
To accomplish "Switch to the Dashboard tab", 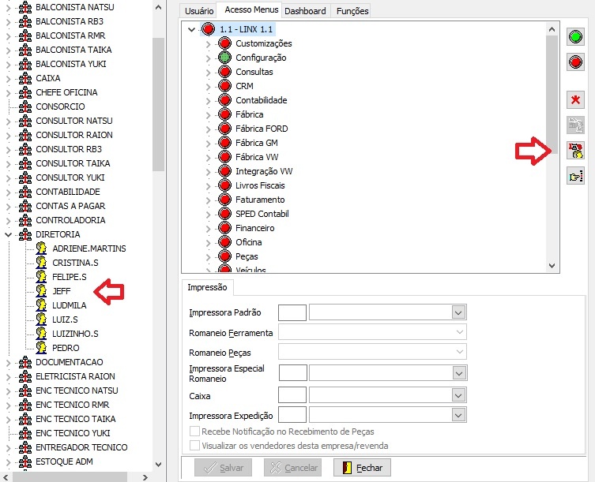I will (x=305, y=11).
